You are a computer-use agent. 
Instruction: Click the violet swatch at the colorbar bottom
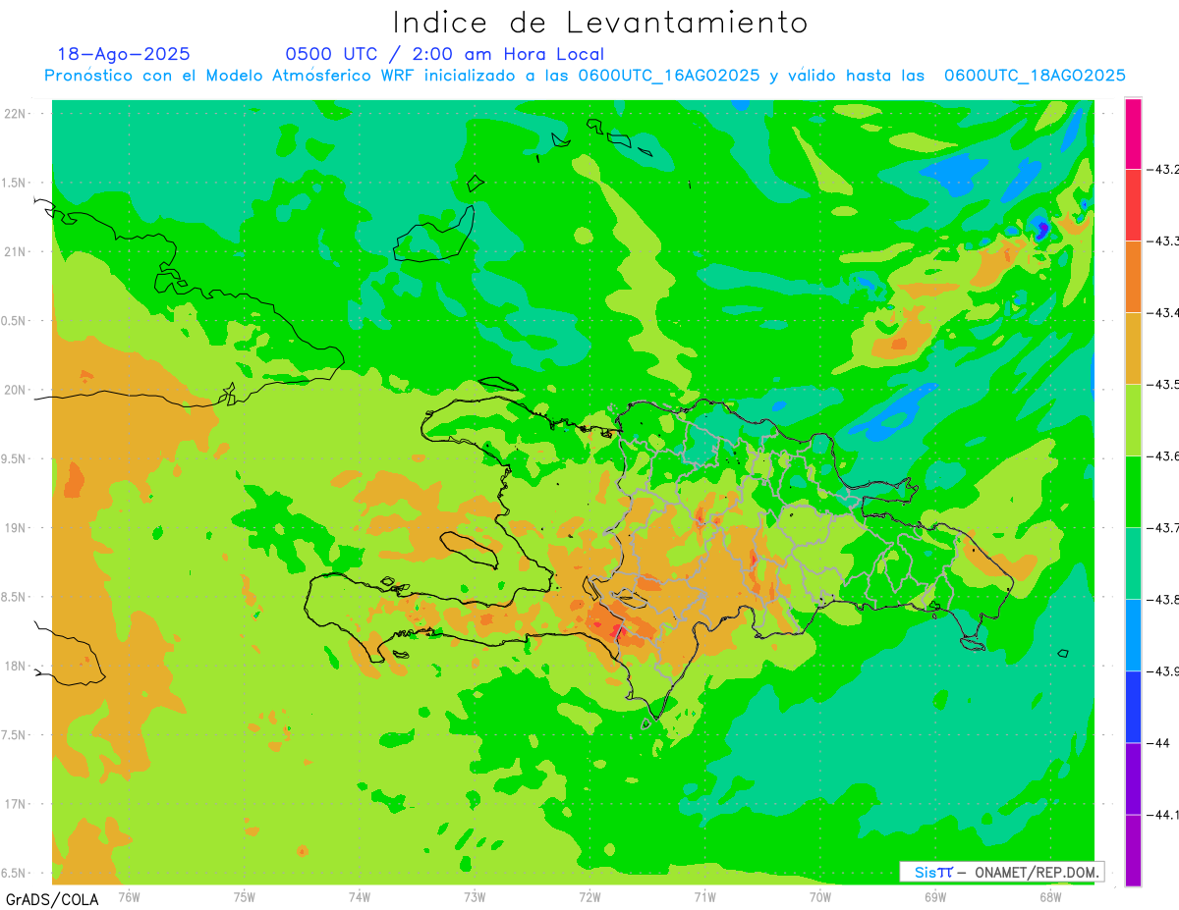tap(1133, 849)
